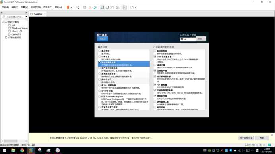This screenshot has height=154, width=275.
Task: Open the Windows Start menu
Action: (x=4, y=150)
